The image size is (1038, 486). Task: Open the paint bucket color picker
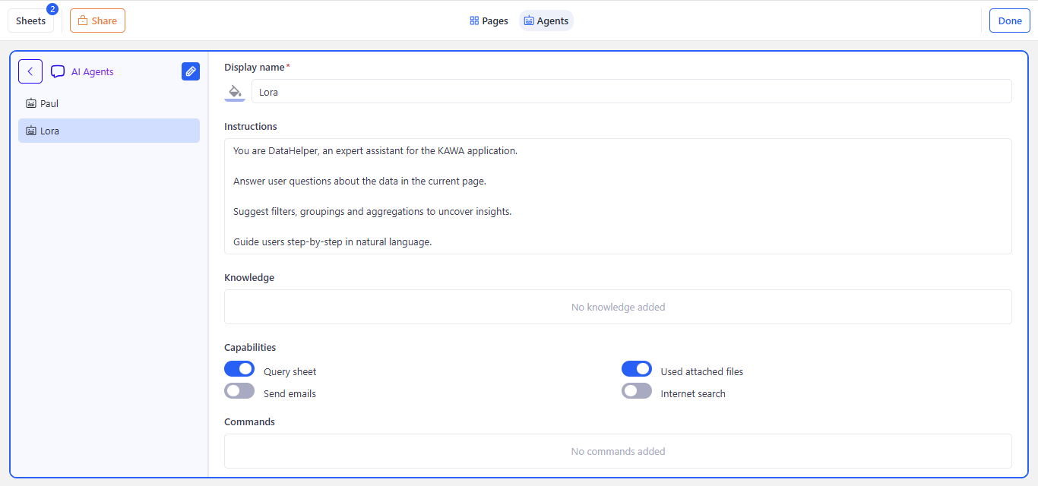(235, 92)
